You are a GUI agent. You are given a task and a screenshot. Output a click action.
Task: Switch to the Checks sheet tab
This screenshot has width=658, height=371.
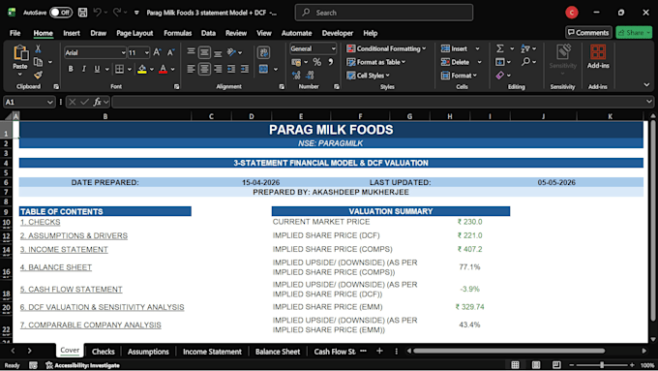(x=103, y=352)
